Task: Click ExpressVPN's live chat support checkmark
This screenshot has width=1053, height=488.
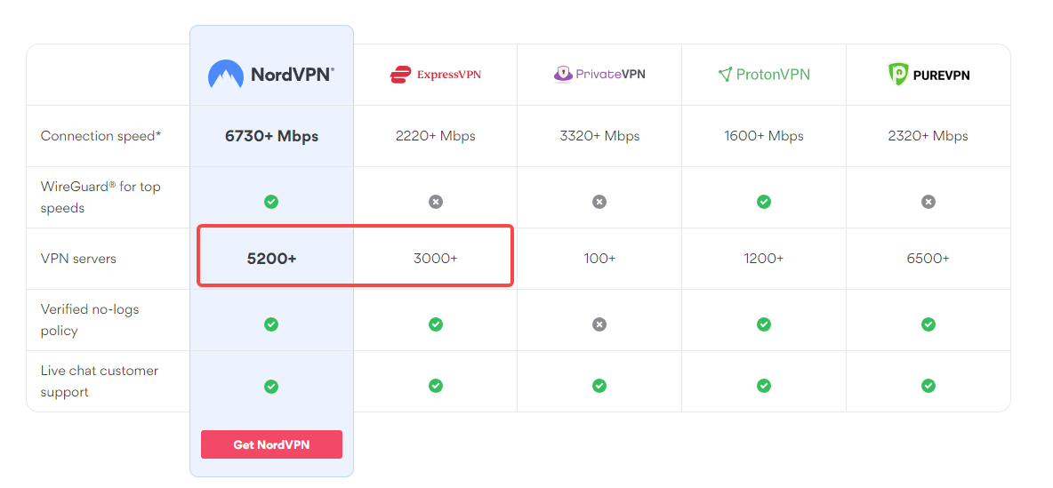Action: click(436, 386)
